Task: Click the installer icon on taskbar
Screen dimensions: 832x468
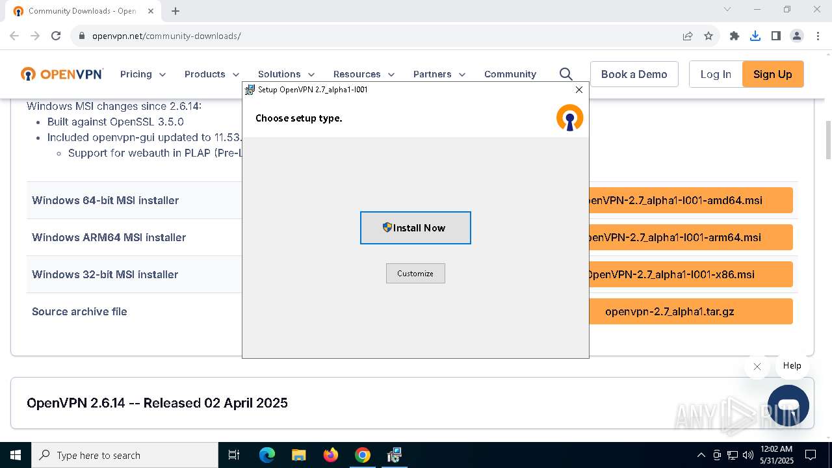Action: pyautogui.click(x=394, y=455)
